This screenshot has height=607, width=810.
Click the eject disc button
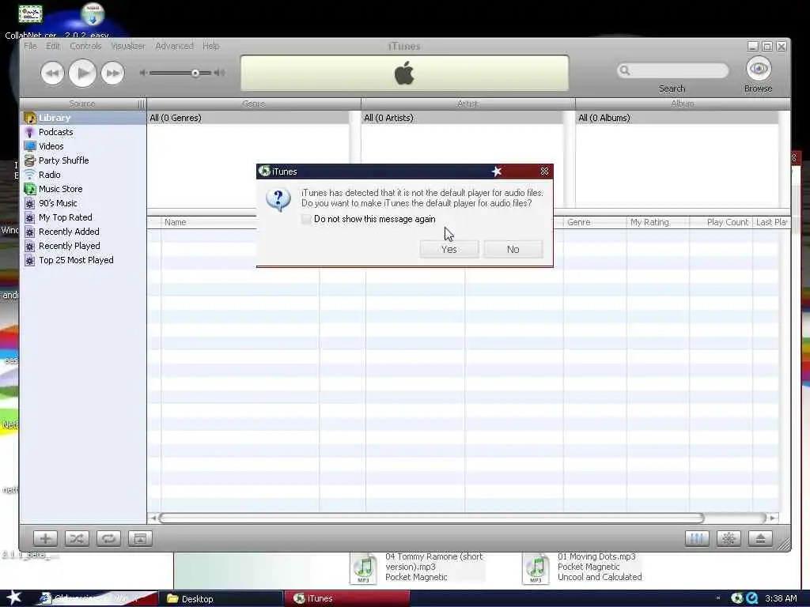[760, 539]
